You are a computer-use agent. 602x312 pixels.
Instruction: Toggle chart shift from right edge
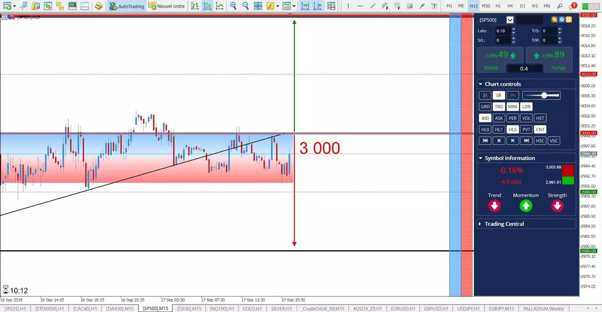point(318,6)
